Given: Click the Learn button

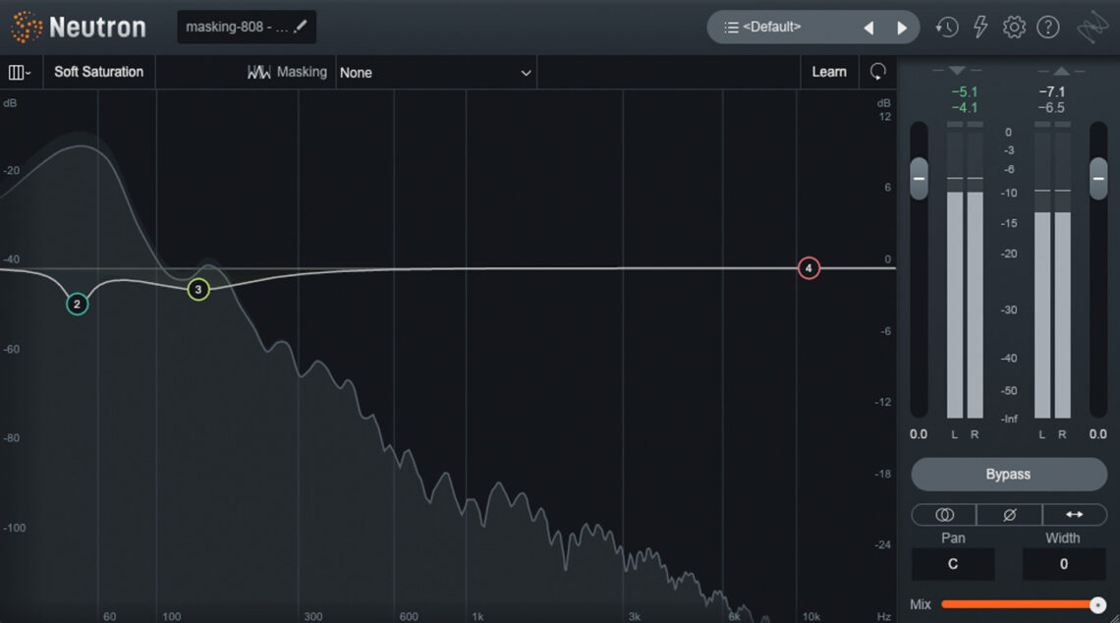Looking at the screenshot, I should click(x=829, y=72).
